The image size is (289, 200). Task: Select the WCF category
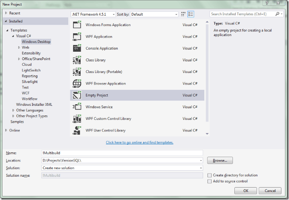click(26, 93)
